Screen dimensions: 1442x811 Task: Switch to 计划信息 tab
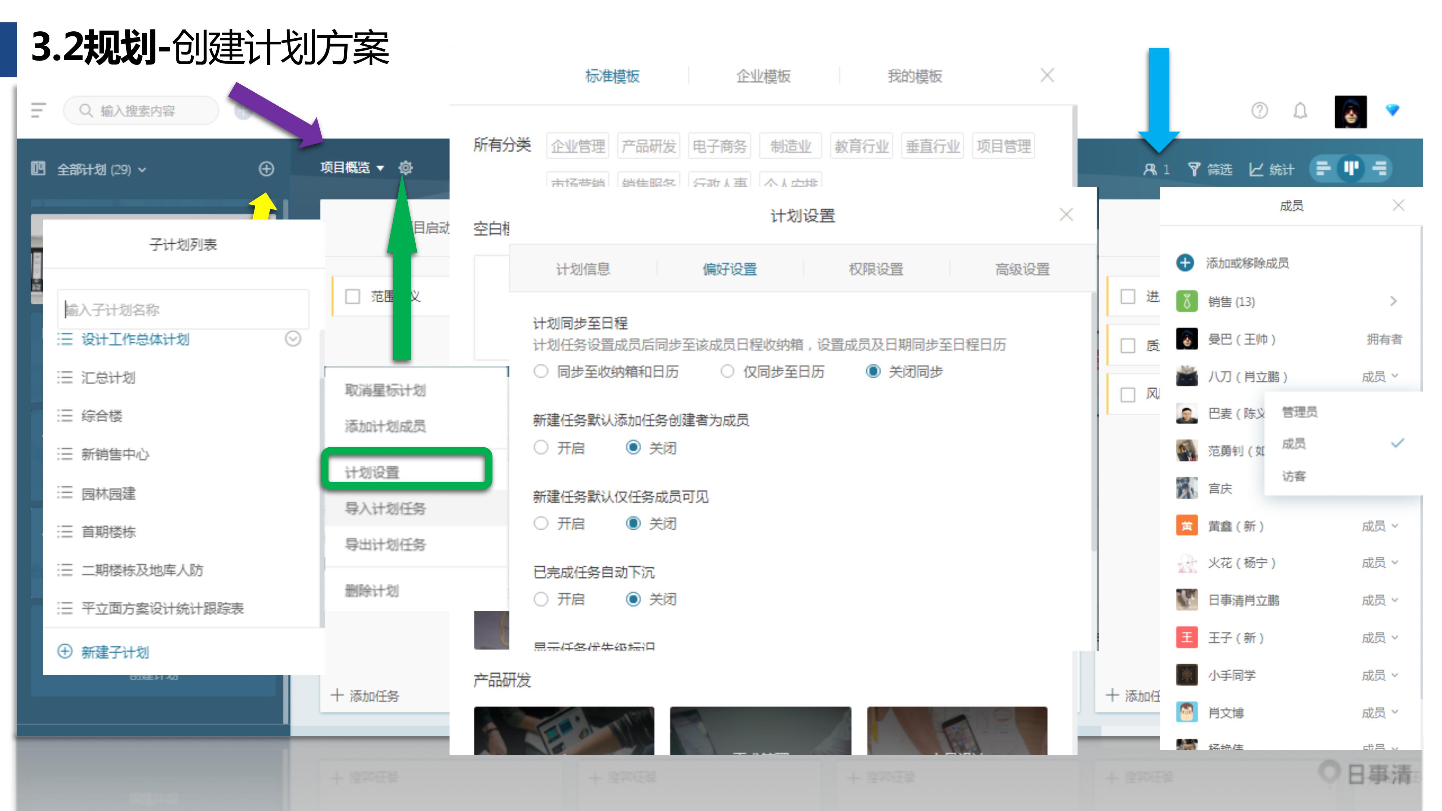583,269
